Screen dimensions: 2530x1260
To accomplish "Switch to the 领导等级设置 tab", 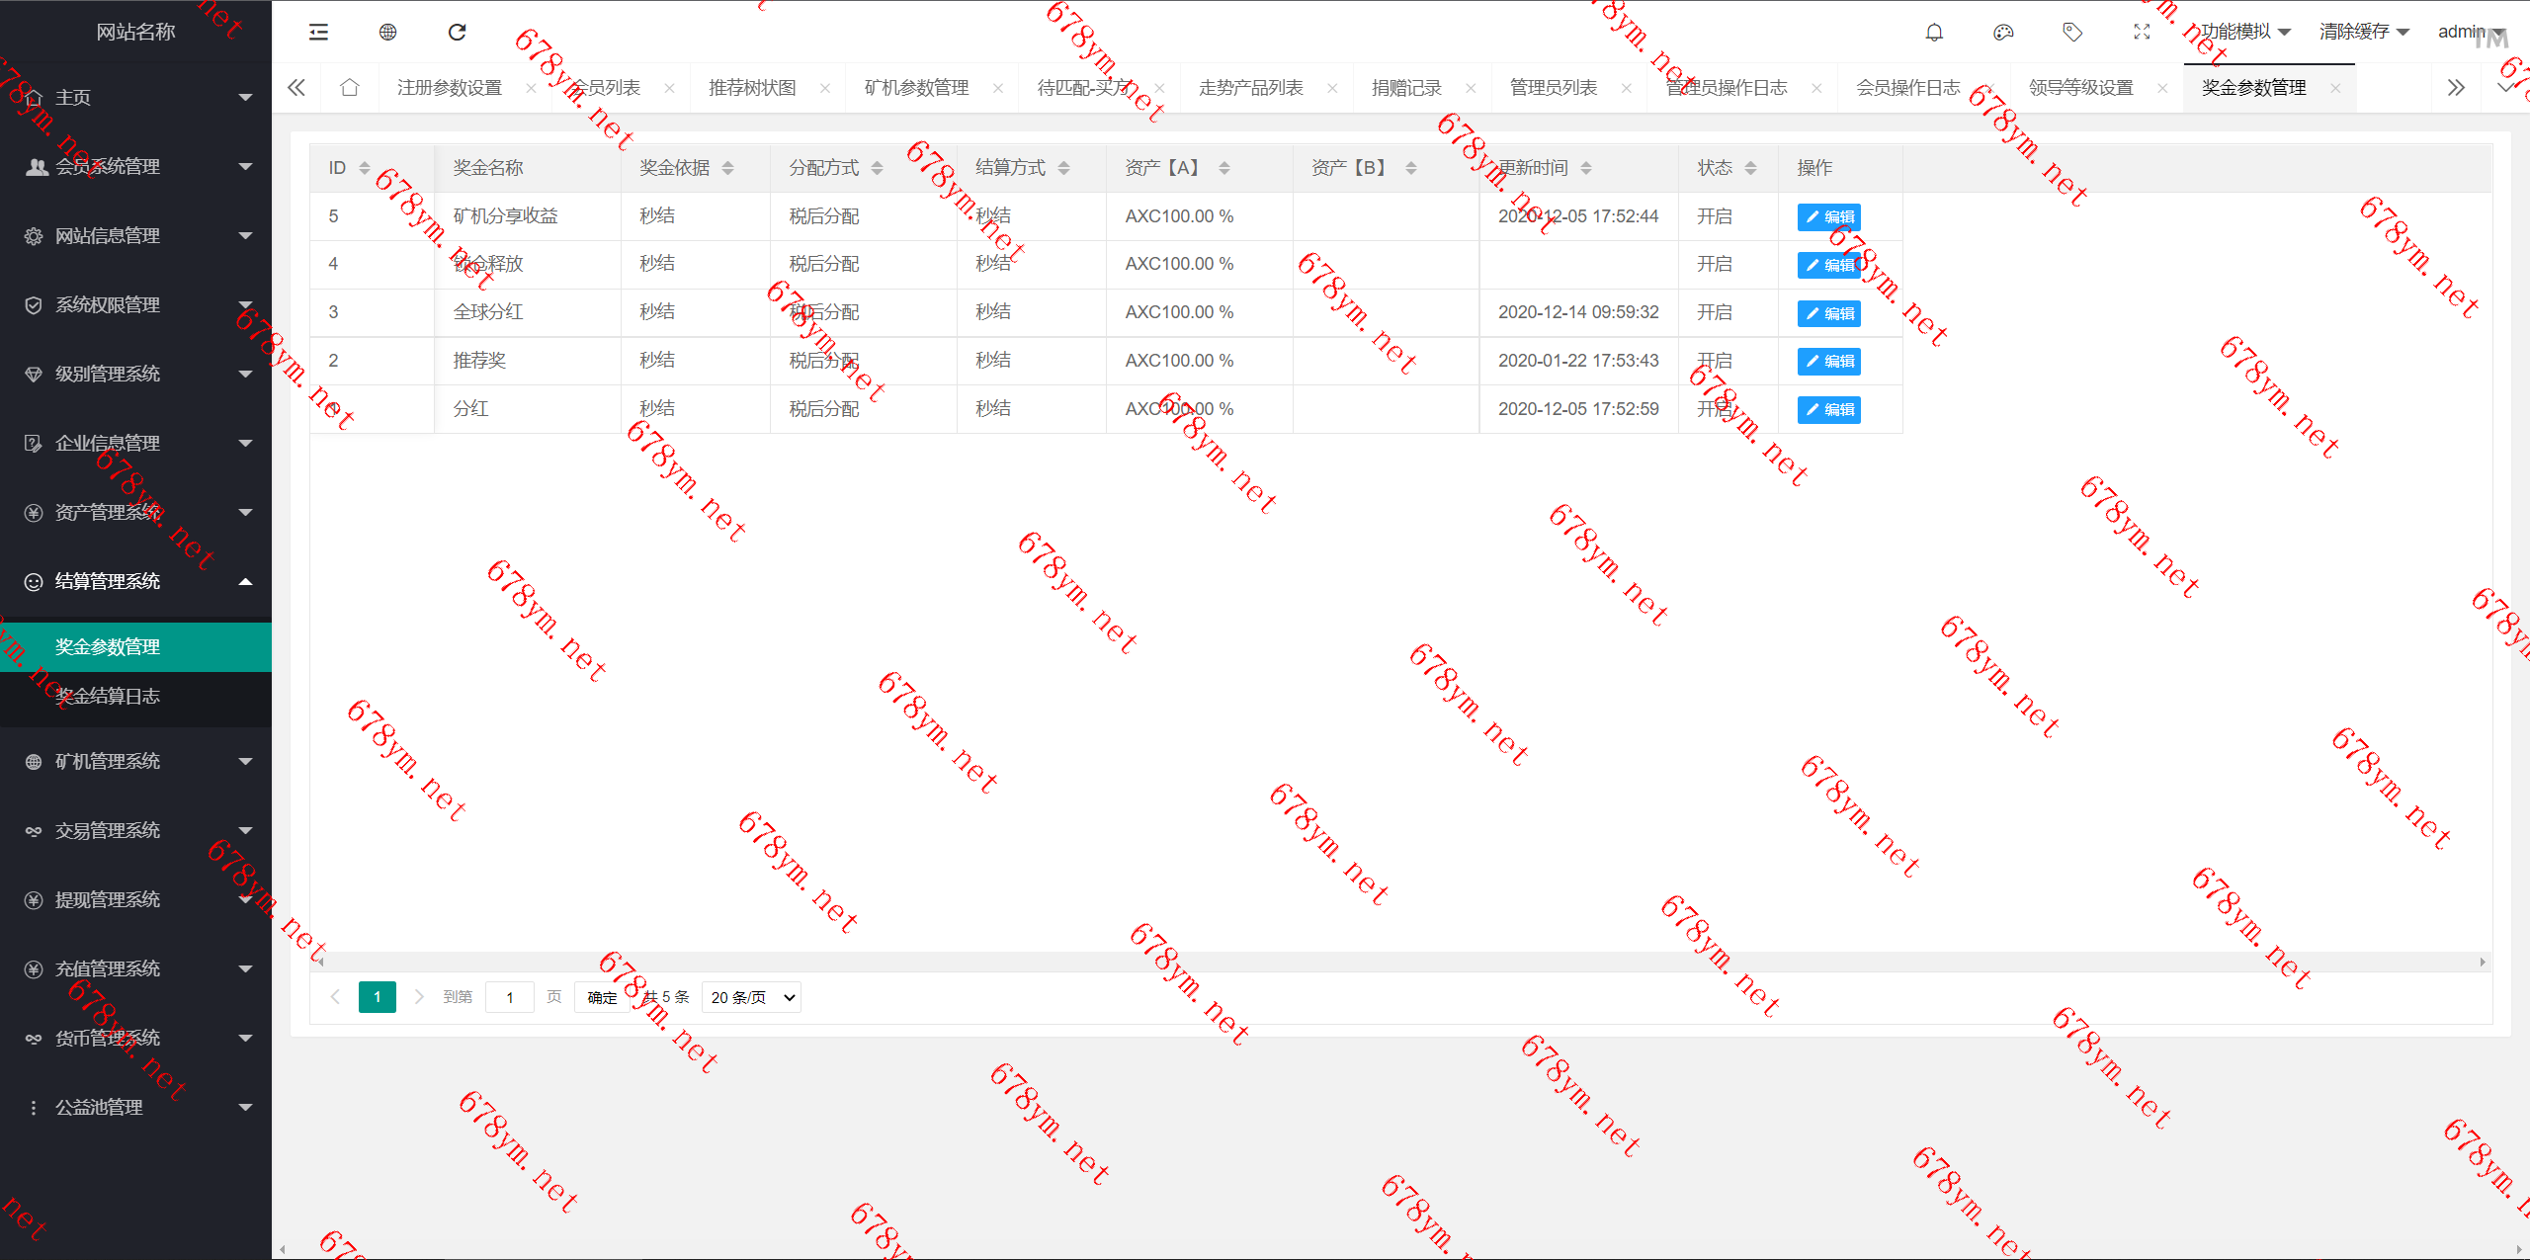I will (2080, 88).
